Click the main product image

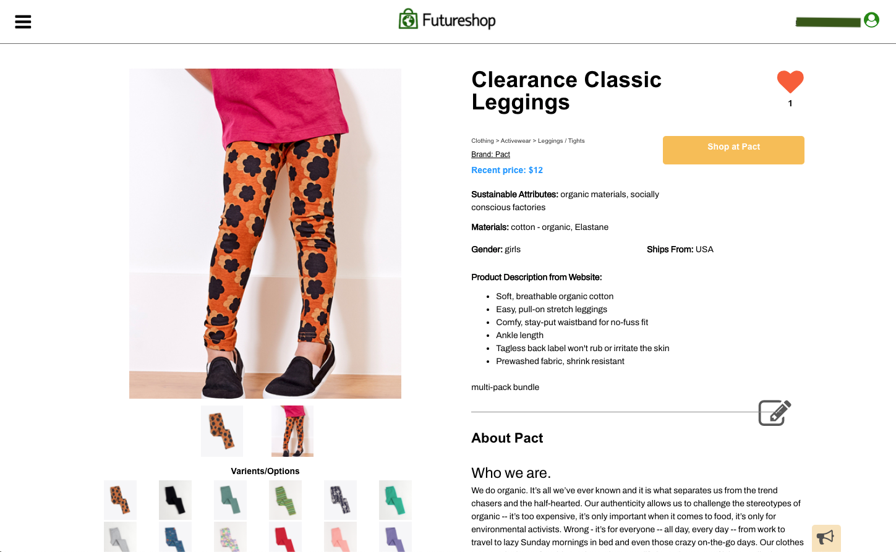click(x=265, y=234)
